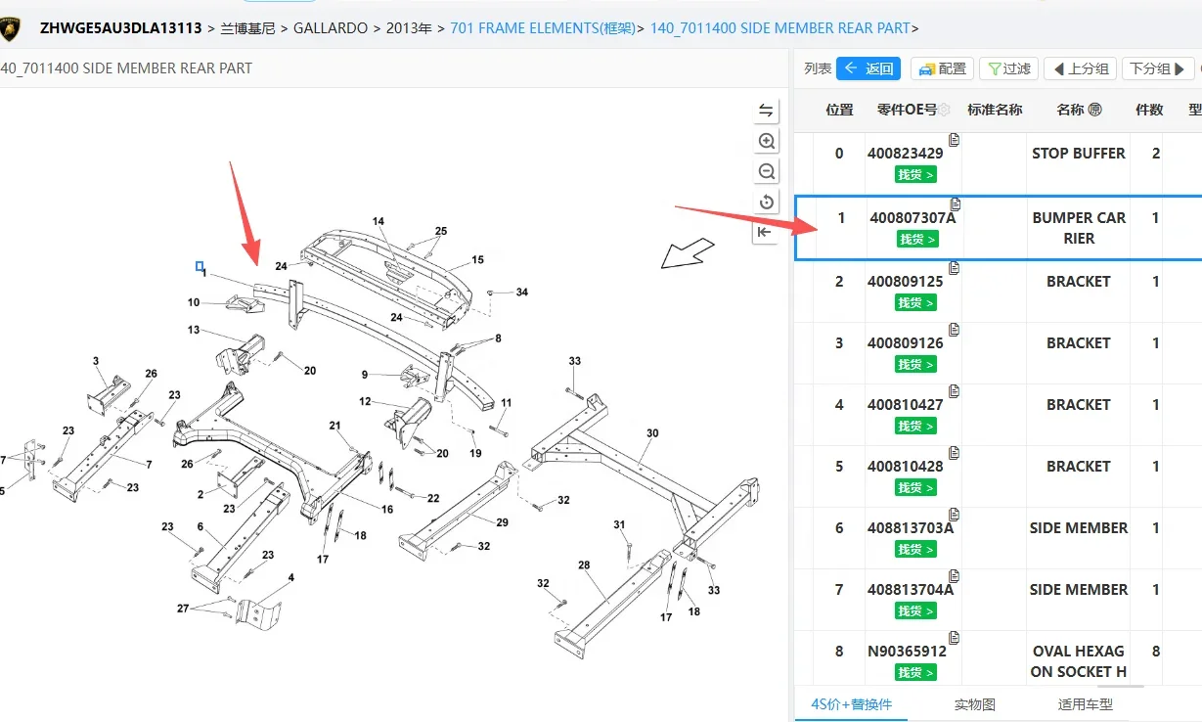Select the BUMPER CARRIER part name
Viewport: 1202px width, 722px height.
point(1079,228)
